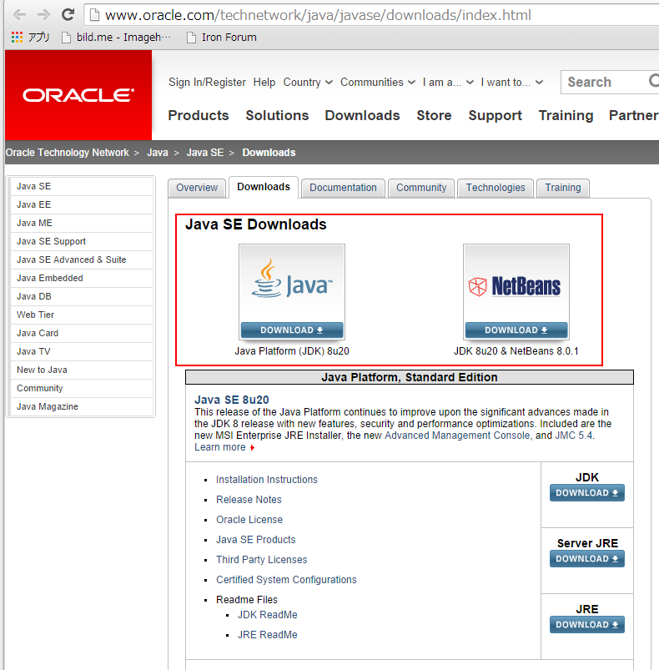This screenshot has height=670, width=659.
Task: Open bild.me bookmark
Action: 116,38
